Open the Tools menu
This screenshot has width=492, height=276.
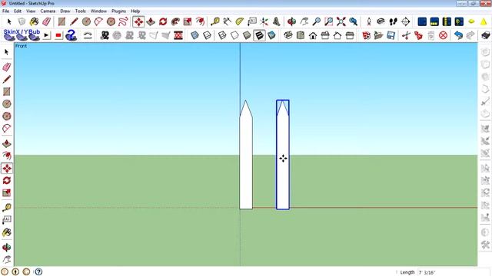click(80, 11)
